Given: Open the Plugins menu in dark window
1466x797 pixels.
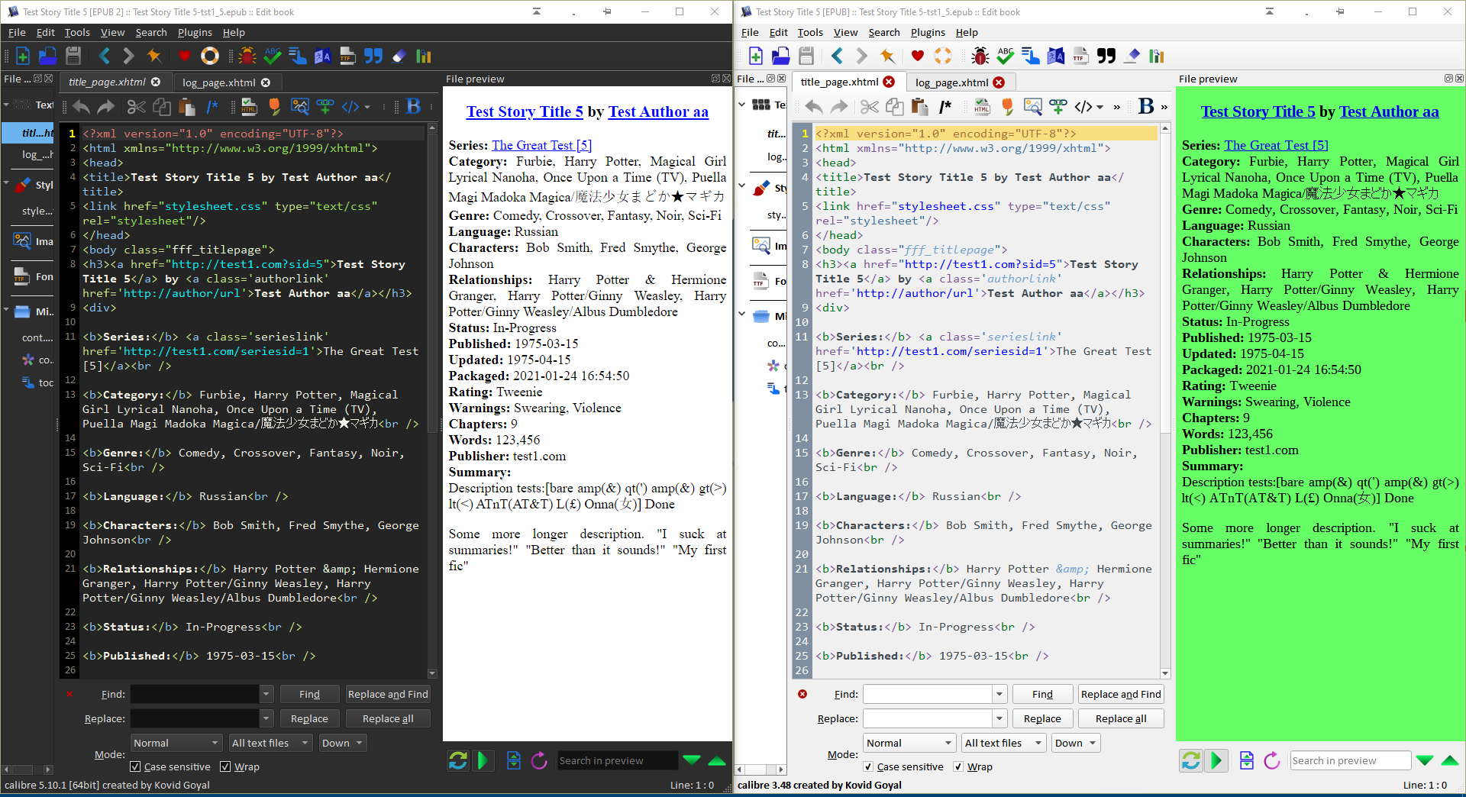Looking at the screenshot, I should click(195, 32).
